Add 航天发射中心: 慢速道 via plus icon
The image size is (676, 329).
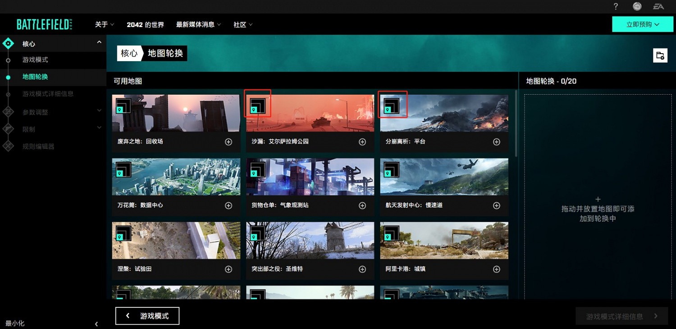496,205
